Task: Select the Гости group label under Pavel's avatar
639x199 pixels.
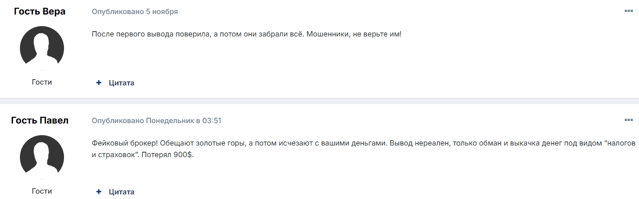Action: (x=42, y=191)
